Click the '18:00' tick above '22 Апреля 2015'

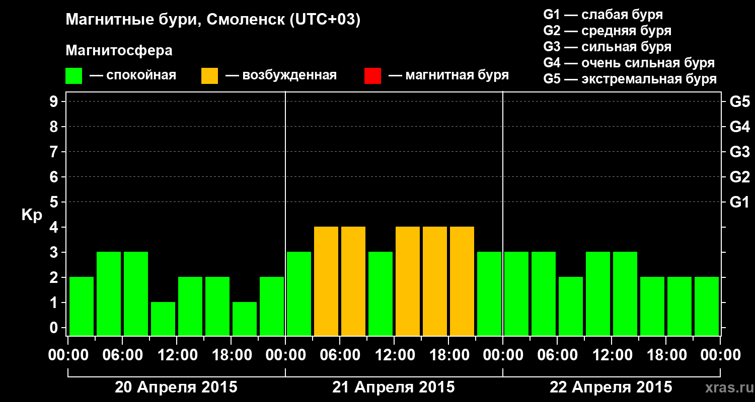click(666, 355)
